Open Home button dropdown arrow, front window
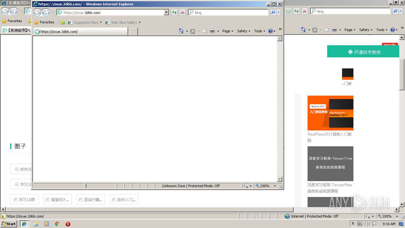405x228 pixels. [187, 31]
